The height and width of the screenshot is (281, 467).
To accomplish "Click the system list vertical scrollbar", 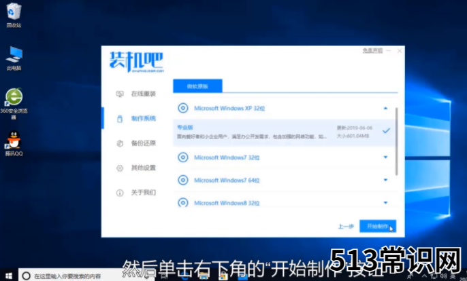I will tap(396, 141).
